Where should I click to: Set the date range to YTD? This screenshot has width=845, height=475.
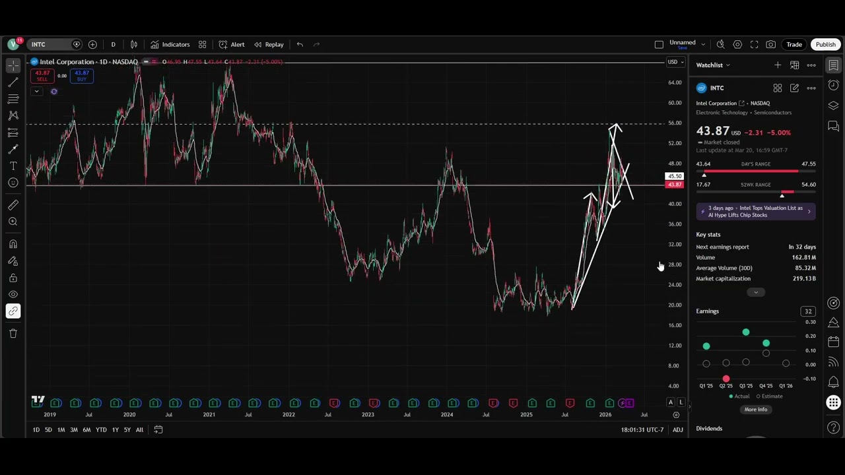[101, 430]
